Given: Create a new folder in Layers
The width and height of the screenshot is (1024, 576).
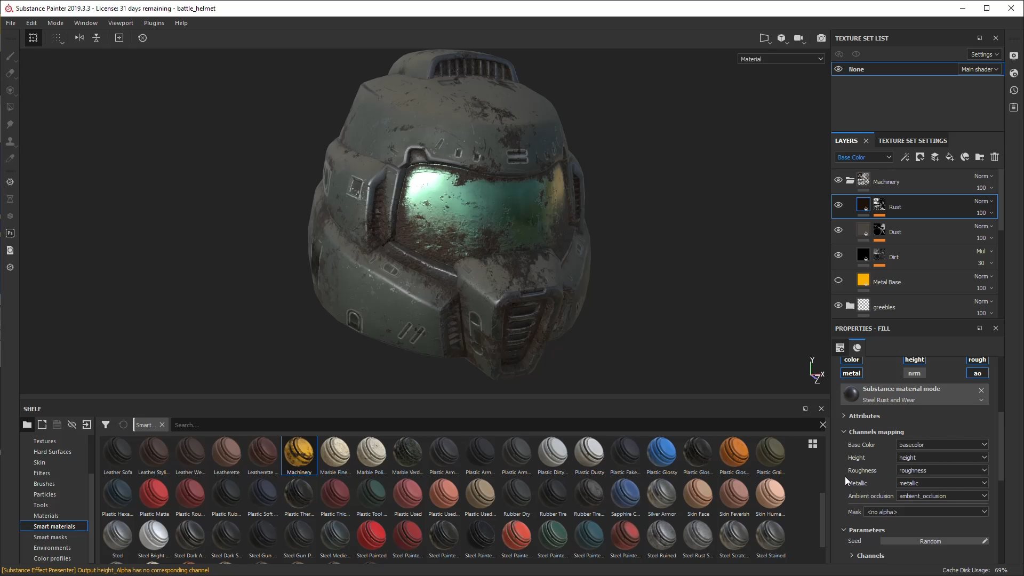Looking at the screenshot, I should click(x=980, y=157).
